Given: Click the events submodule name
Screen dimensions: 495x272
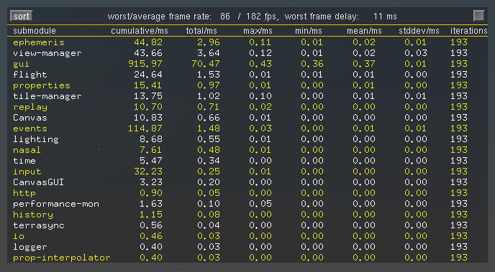Looking at the screenshot, I should 30,128.
